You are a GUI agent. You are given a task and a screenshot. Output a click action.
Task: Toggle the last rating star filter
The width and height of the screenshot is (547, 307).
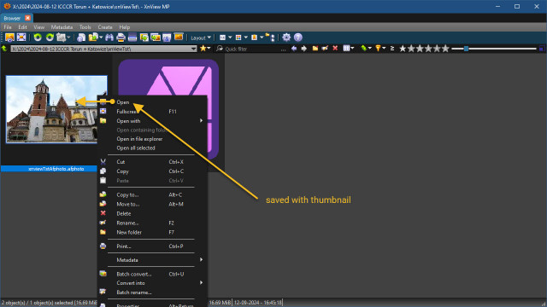(x=445, y=49)
